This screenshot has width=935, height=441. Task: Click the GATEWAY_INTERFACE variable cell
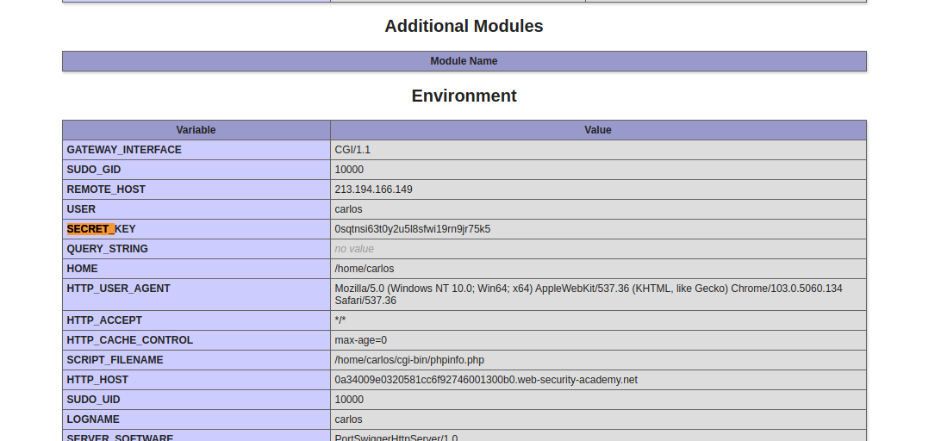click(124, 150)
